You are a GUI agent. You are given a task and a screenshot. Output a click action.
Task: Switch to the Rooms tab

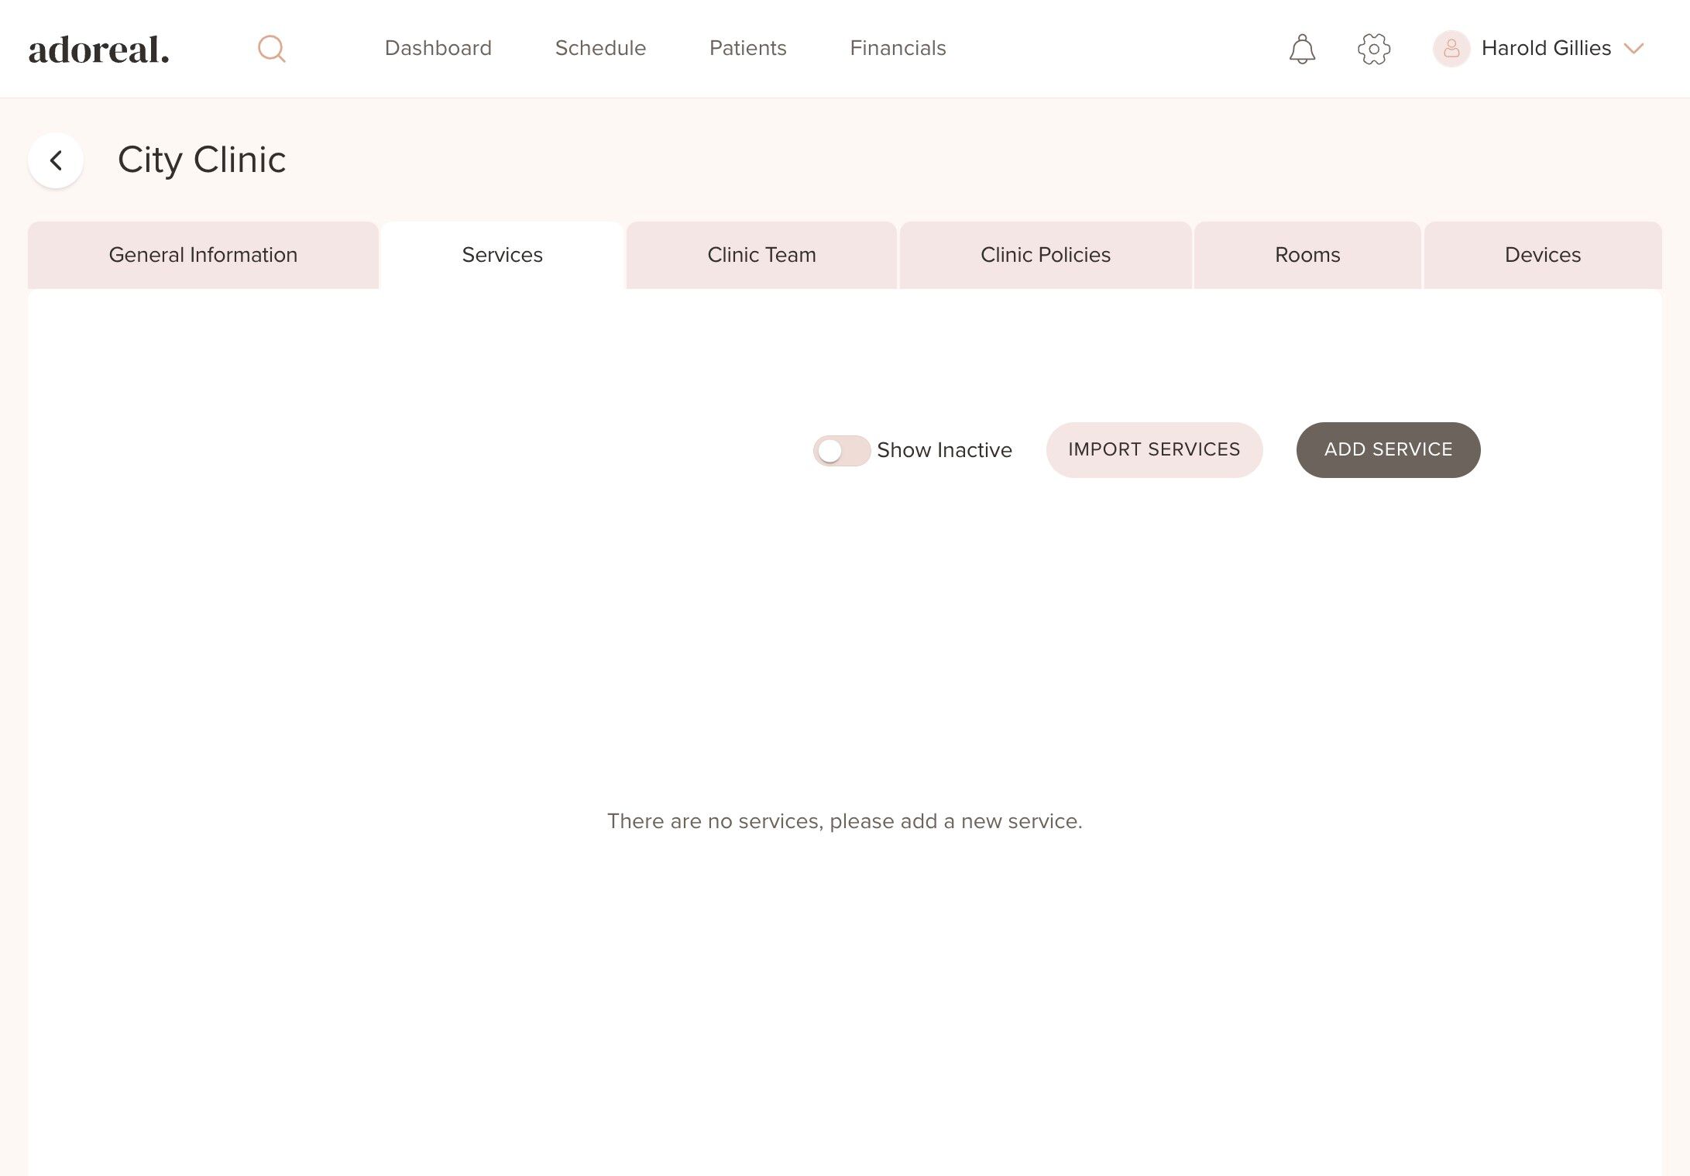(x=1307, y=255)
